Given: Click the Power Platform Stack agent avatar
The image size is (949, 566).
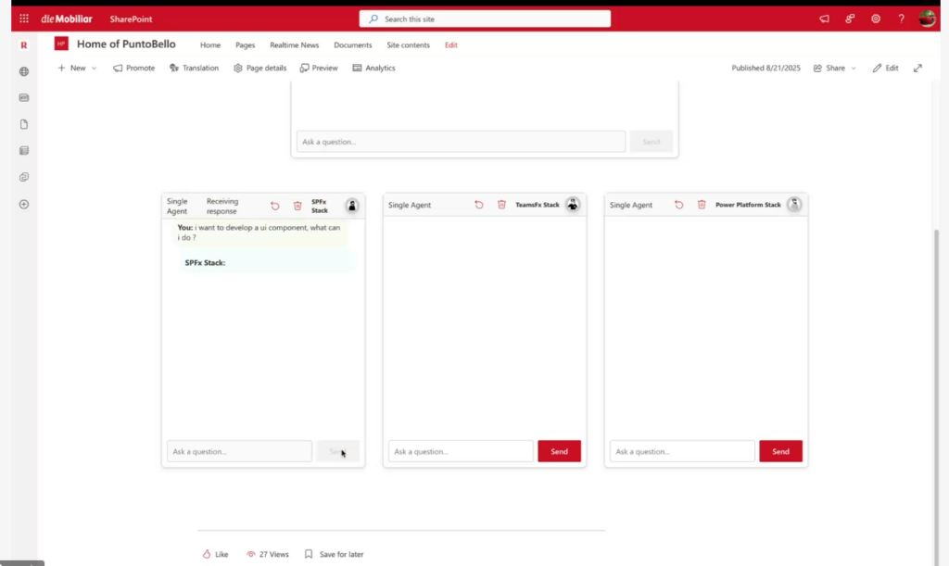Looking at the screenshot, I should [794, 205].
